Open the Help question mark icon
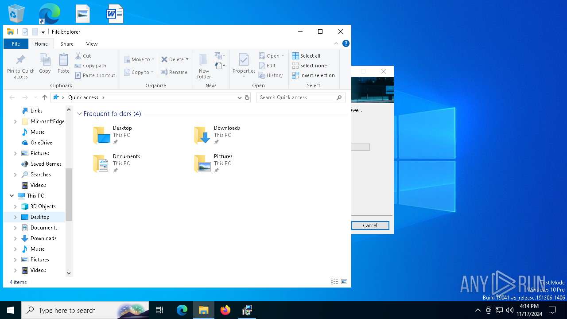Screen dimensions: 567x319 tap(346, 43)
